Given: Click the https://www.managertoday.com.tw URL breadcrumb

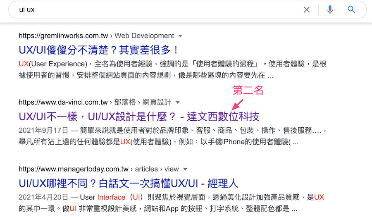Looking at the screenshot, I should click(74, 169).
